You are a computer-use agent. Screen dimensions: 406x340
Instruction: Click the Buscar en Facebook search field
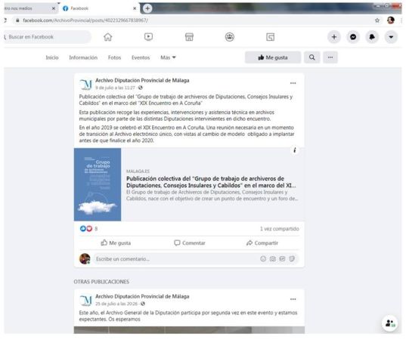(48, 37)
